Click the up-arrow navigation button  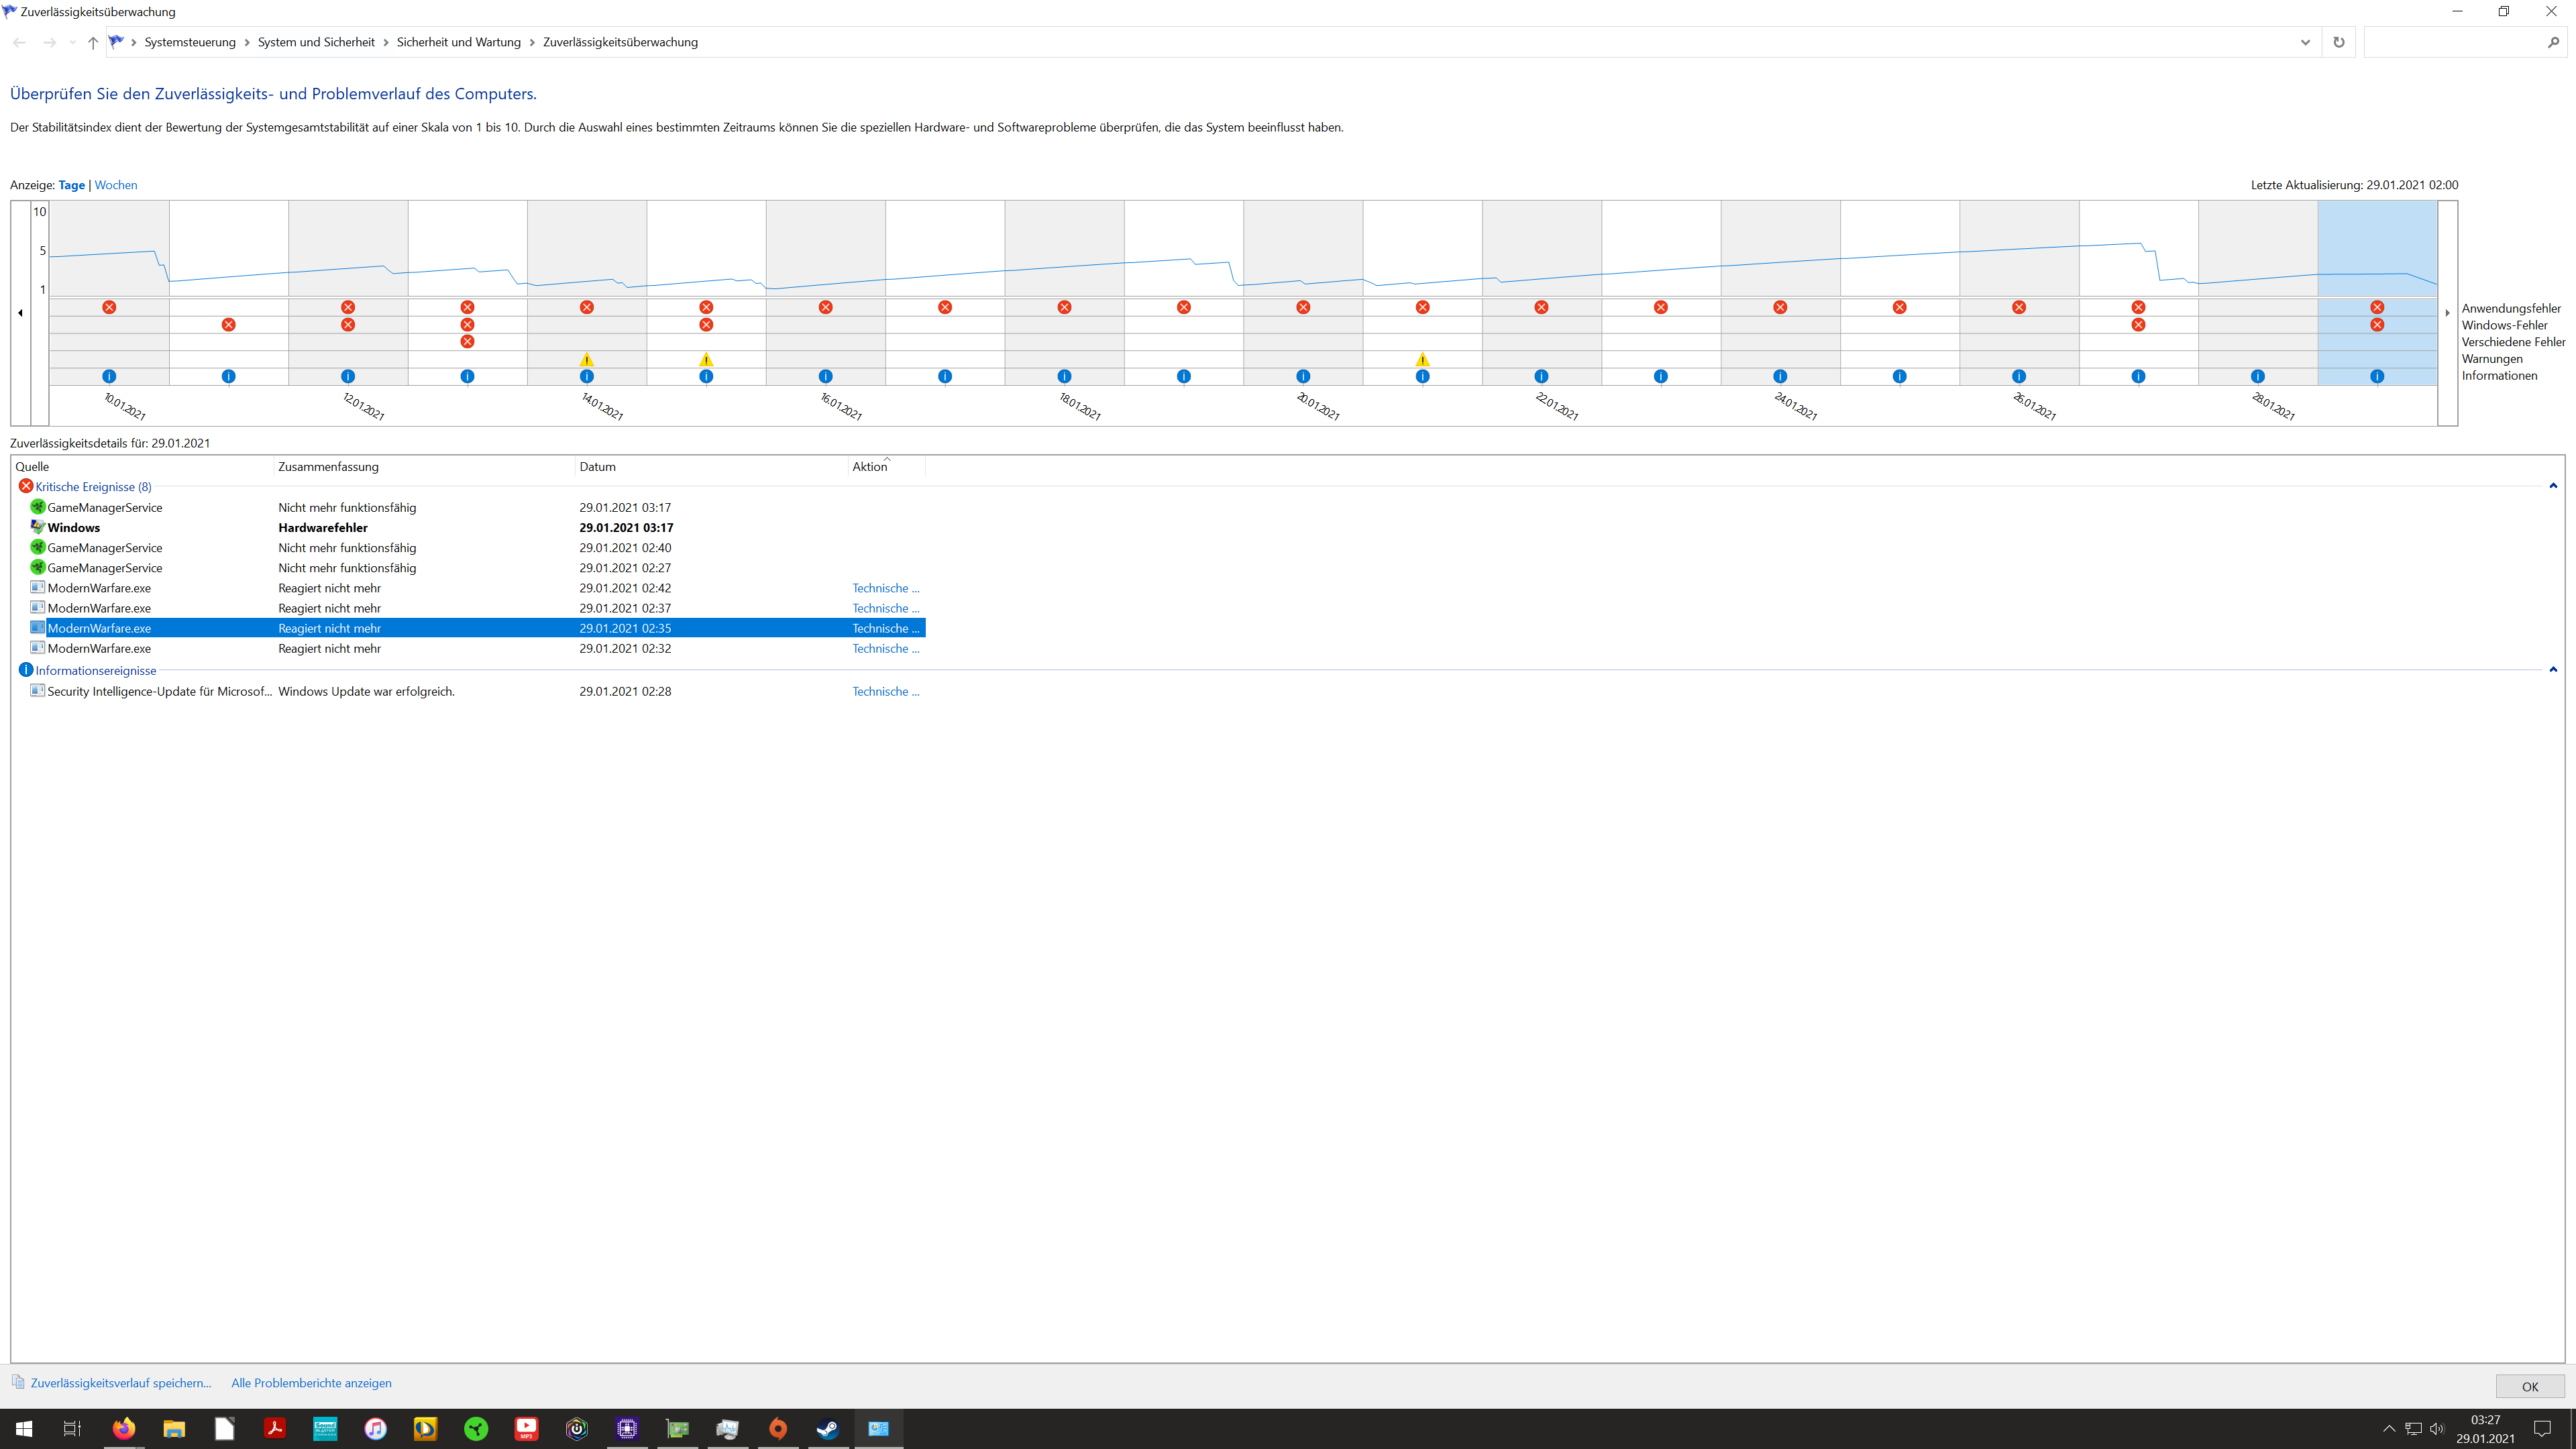point(93,42)
